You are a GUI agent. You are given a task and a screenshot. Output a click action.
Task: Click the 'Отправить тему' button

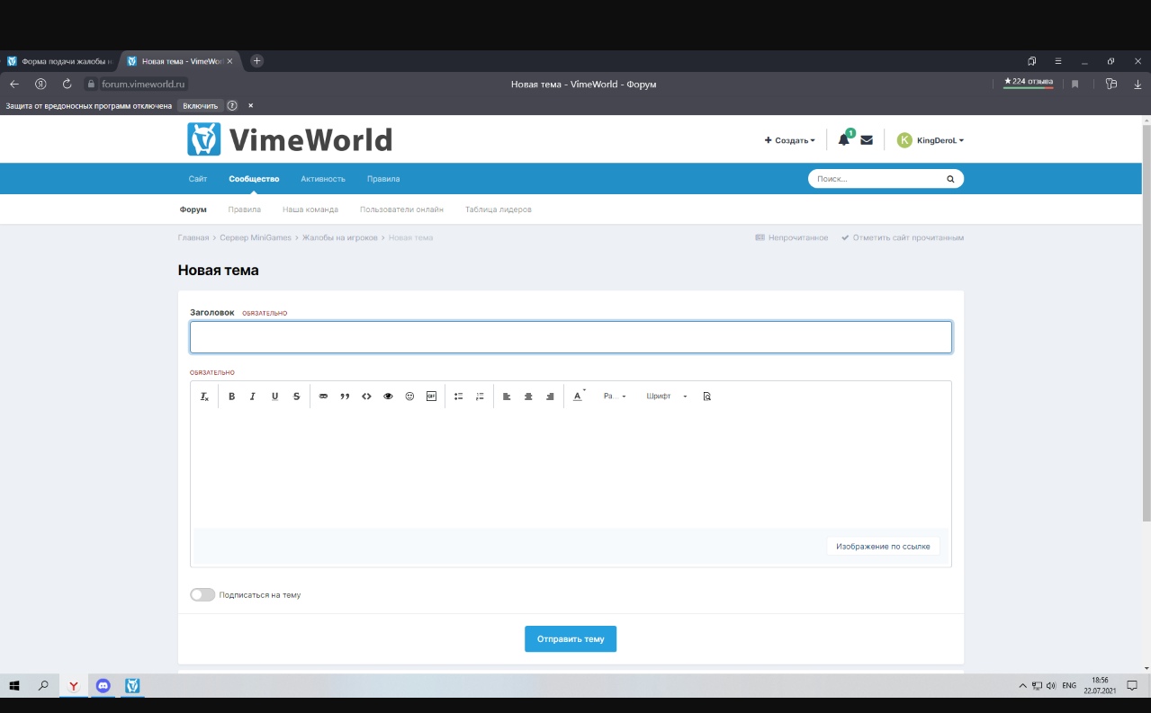(x=571, y=639)
